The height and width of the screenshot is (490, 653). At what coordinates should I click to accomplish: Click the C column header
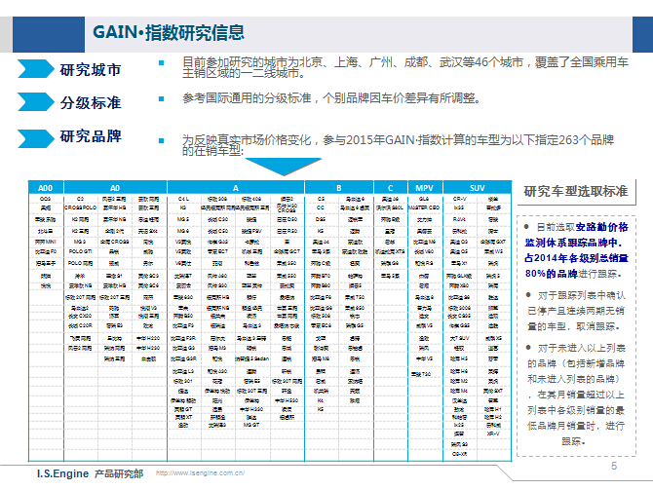point(390,188)
